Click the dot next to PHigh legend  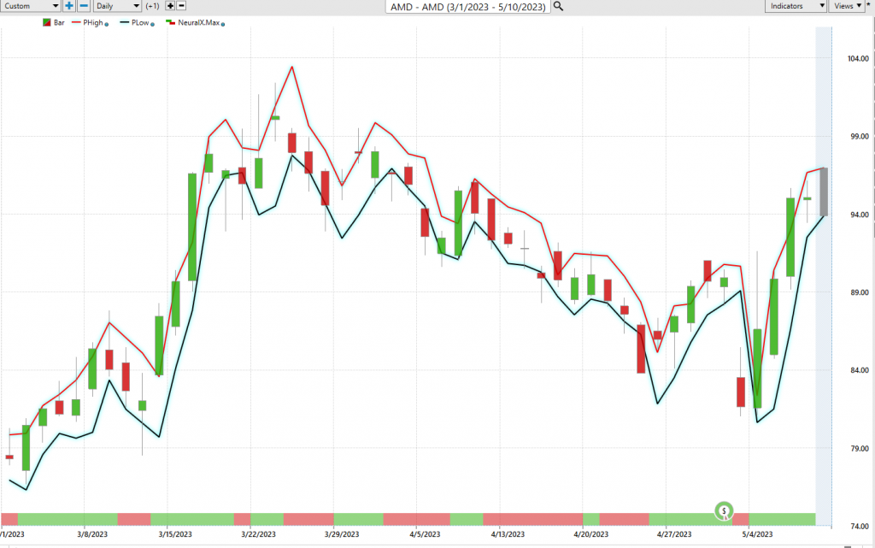click(x=107, y=24)
